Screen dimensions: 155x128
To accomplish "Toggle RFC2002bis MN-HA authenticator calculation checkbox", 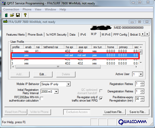I will 42,98.
